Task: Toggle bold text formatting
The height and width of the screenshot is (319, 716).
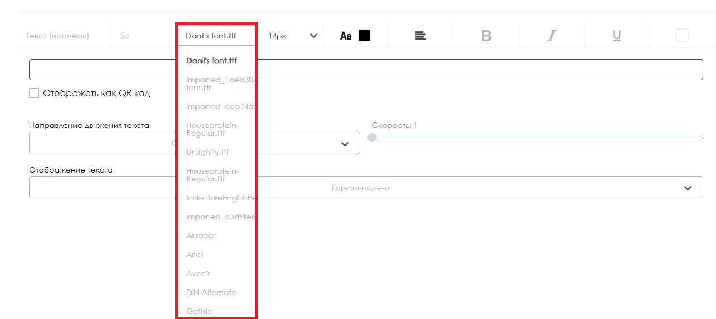Action: pyautogui.click(x=486, y=36)
